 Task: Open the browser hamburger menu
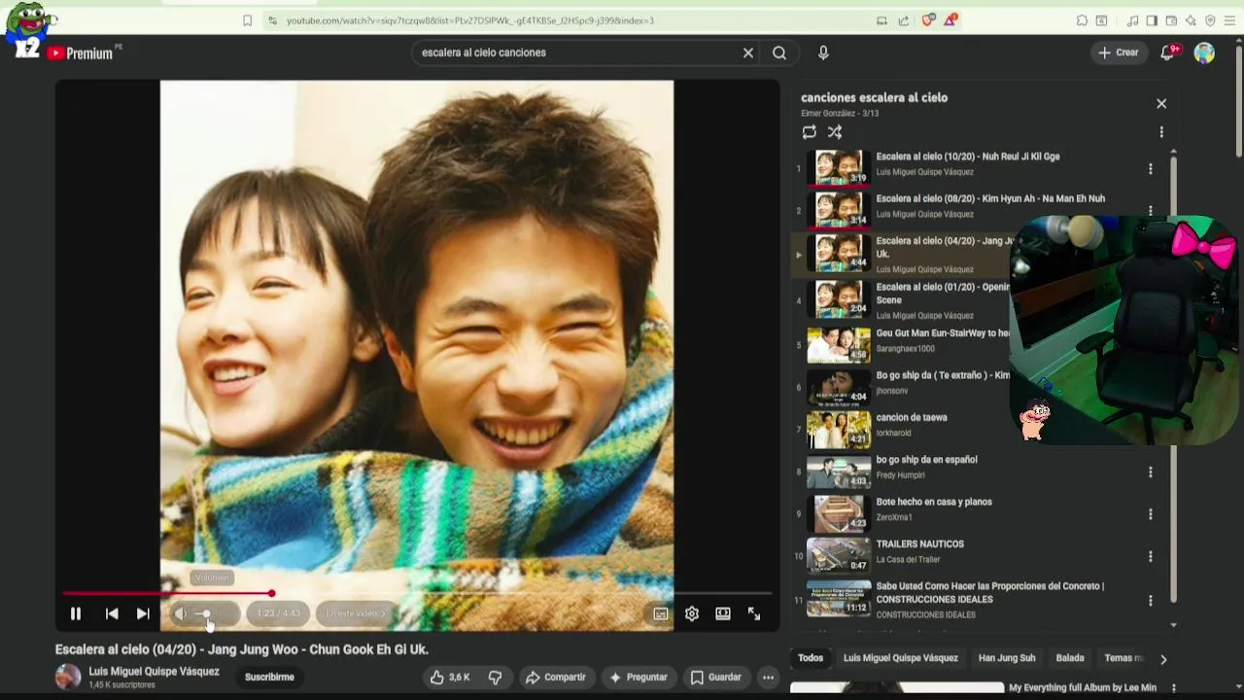1229,20
